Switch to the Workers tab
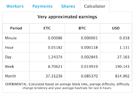 [15, 6]
